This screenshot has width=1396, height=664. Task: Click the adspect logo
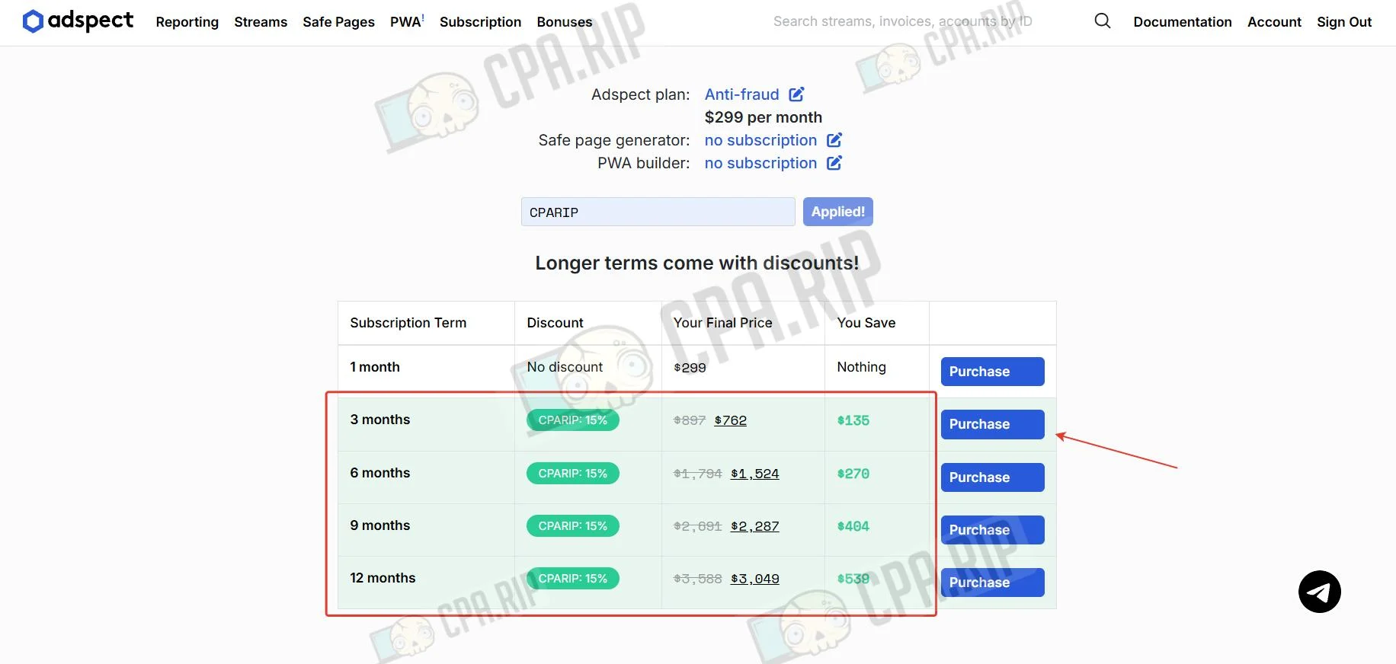78,21
